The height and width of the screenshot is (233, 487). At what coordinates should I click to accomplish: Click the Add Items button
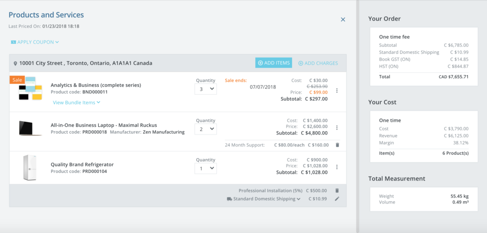point(274,63)
